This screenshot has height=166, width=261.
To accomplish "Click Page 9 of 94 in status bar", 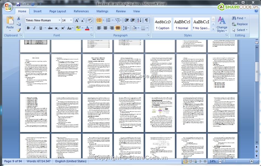I will pyautogui.click(x=13, y=161).
